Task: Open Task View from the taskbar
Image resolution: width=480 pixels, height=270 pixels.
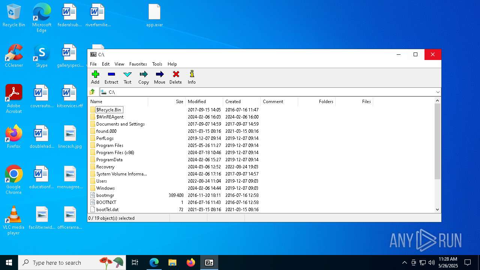Action: (x=135, y=262)
